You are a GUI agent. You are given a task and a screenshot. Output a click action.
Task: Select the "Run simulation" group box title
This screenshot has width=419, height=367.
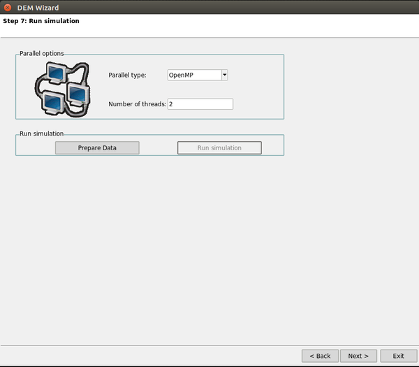click(41, 133)
